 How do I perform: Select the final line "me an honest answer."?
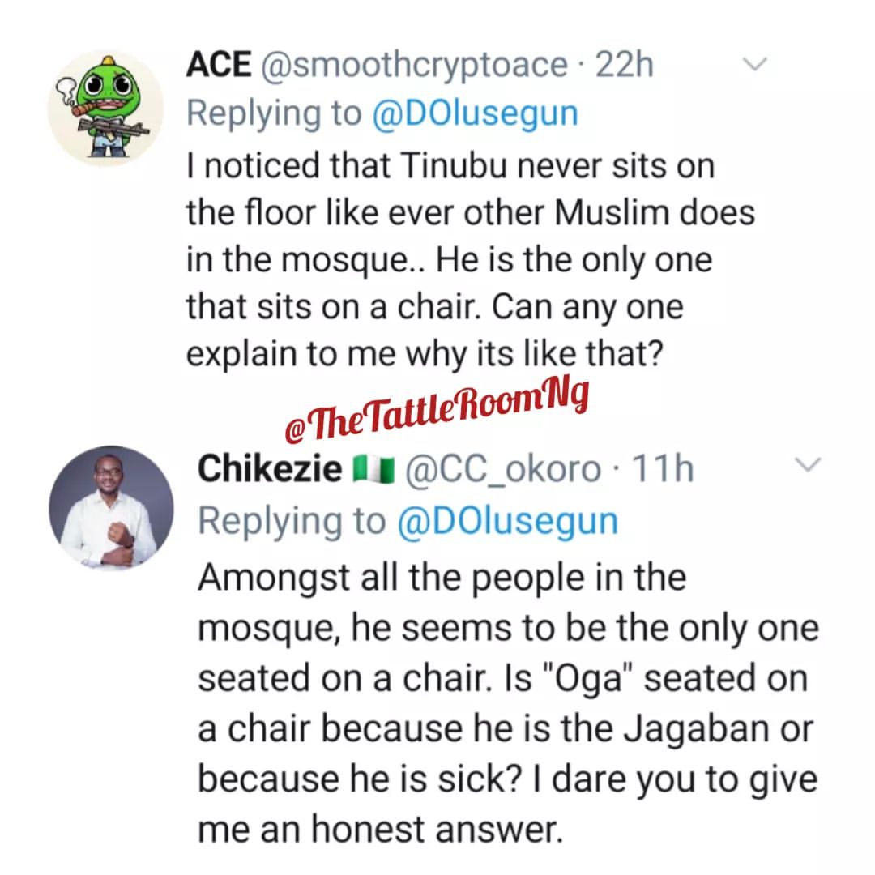(380, 830)
